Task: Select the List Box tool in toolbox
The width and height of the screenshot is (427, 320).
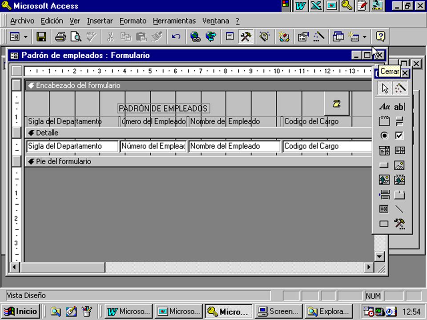Action: point(399,150)
